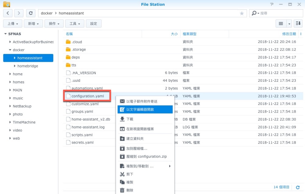Click the File Station app icon in title bar
The height and width of the screenshot is (194, 305).
(7, 4)
